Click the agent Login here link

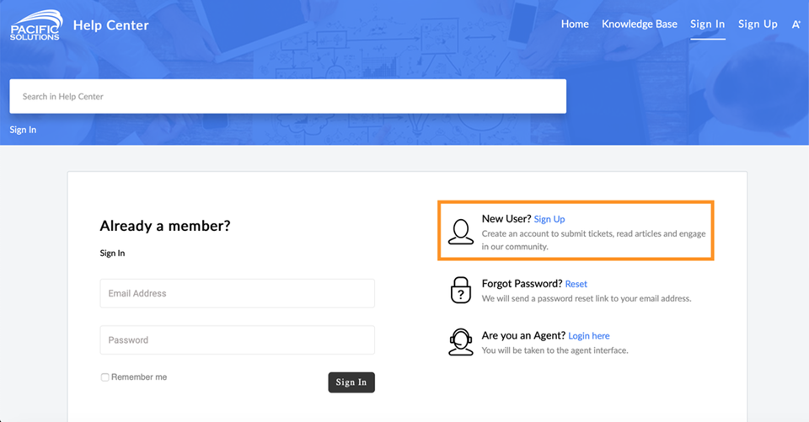pyautogui.click(x=589, y=336)
